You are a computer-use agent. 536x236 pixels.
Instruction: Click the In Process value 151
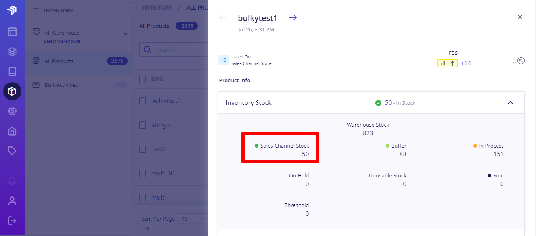(498, 154)
